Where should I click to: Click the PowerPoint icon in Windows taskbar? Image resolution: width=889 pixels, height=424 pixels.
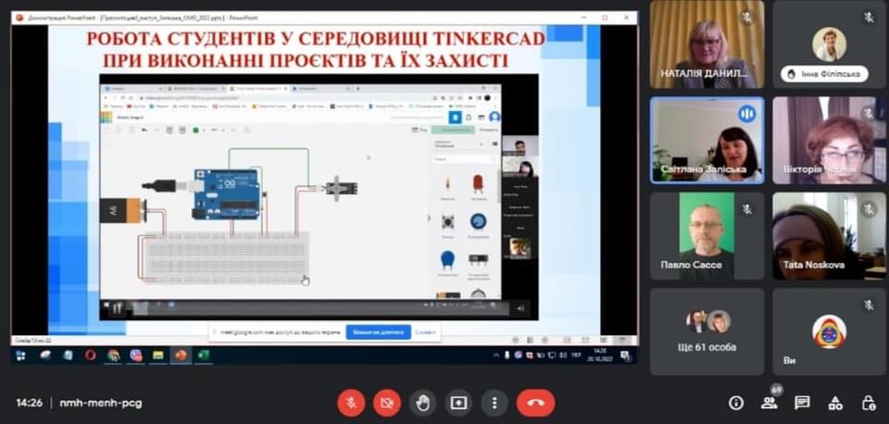(181, 355)
